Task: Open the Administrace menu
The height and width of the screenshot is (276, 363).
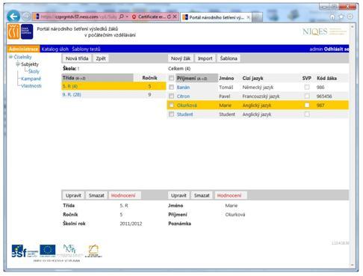Action: coord(23,49)
